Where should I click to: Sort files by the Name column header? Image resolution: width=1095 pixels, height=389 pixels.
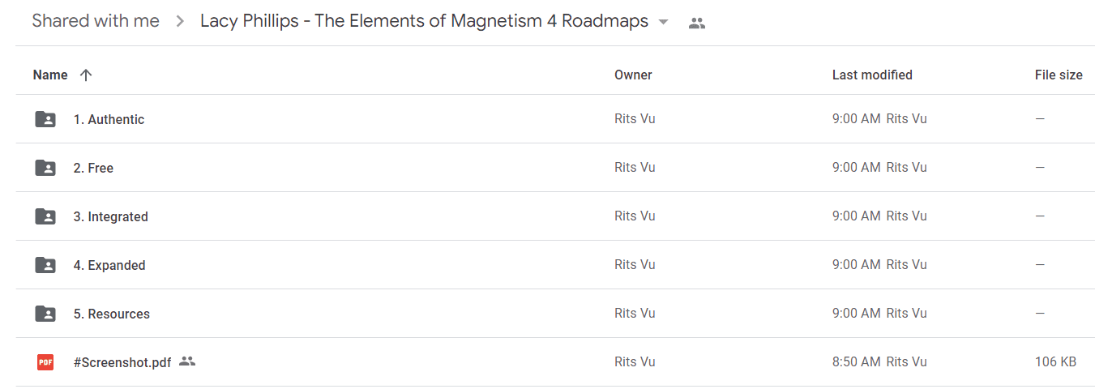click(50, 75)
